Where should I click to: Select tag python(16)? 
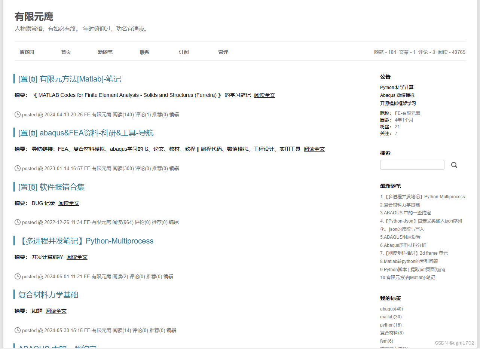391,325
